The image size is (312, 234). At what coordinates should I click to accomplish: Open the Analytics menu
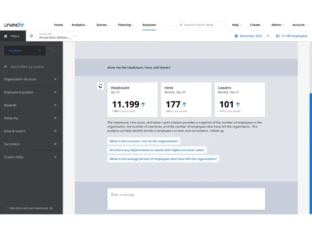(79, 25)
